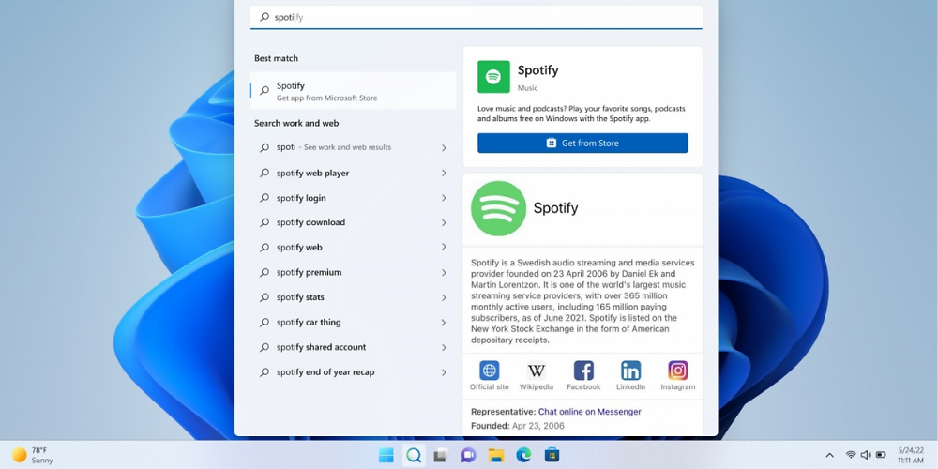Expand arrow next to 'spotify premium'

[444, 273]
